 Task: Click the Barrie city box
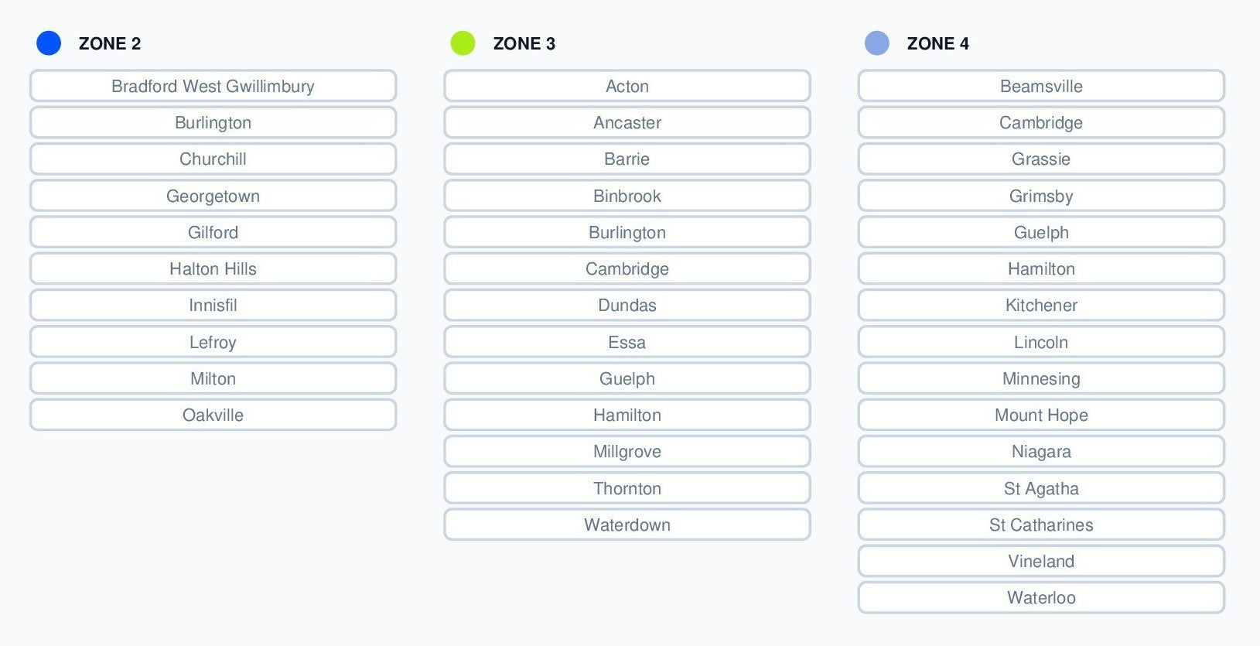click(627, 159)
